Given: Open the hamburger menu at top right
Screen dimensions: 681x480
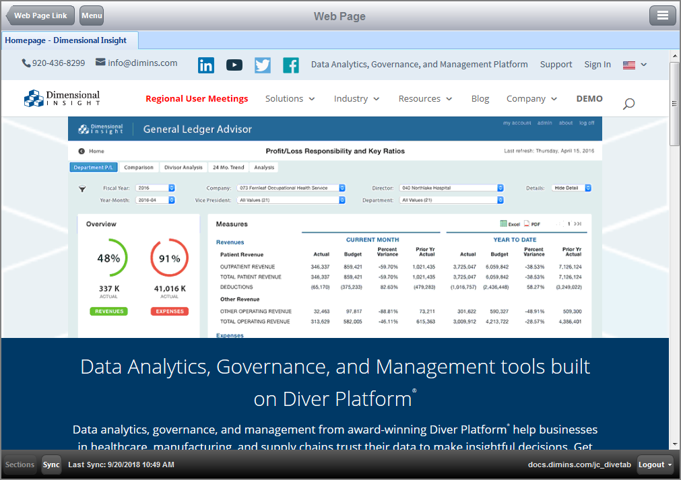Looking at the screenshot, I should pos(663,15).
